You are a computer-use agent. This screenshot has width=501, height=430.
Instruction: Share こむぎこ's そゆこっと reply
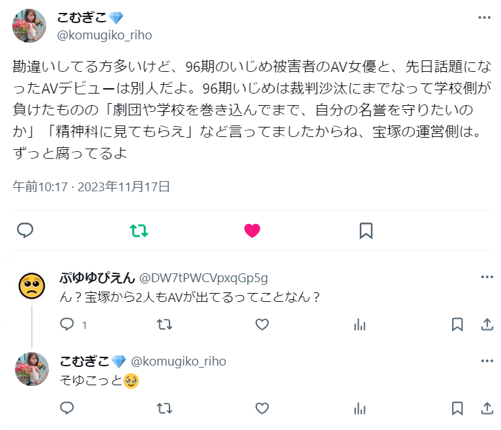[x=487, y=408]
